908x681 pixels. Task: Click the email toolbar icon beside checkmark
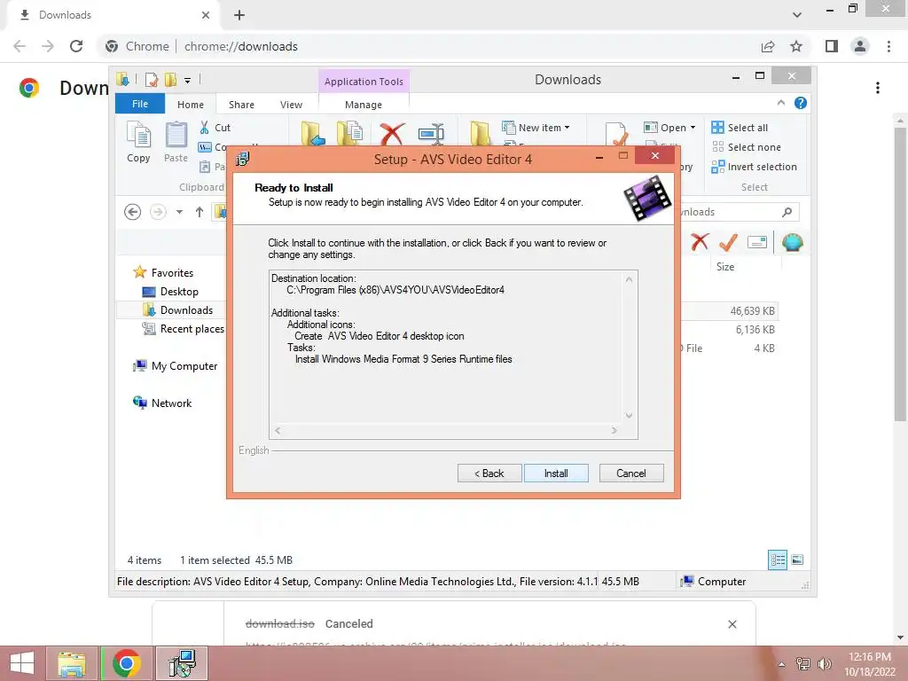point(757,242)
